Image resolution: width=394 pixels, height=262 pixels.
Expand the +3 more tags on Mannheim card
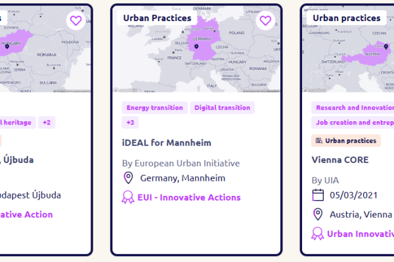tap(130, 122)
